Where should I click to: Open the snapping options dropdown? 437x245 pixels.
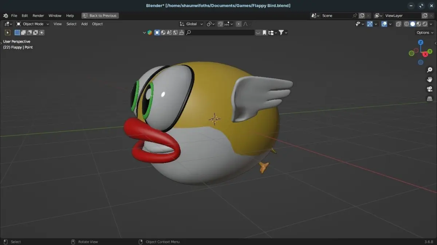tap(229, 24)
